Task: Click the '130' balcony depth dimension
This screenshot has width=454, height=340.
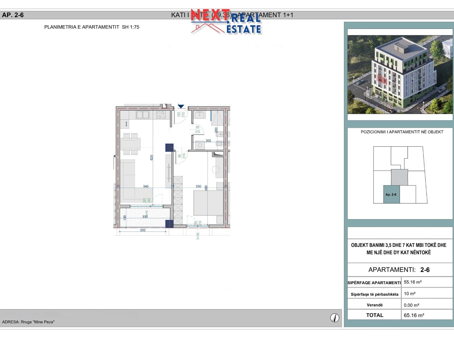Action: point(125,218)
